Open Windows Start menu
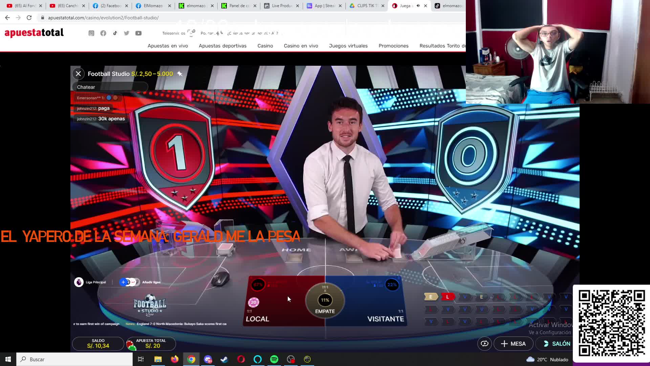 tap(8, 359)
